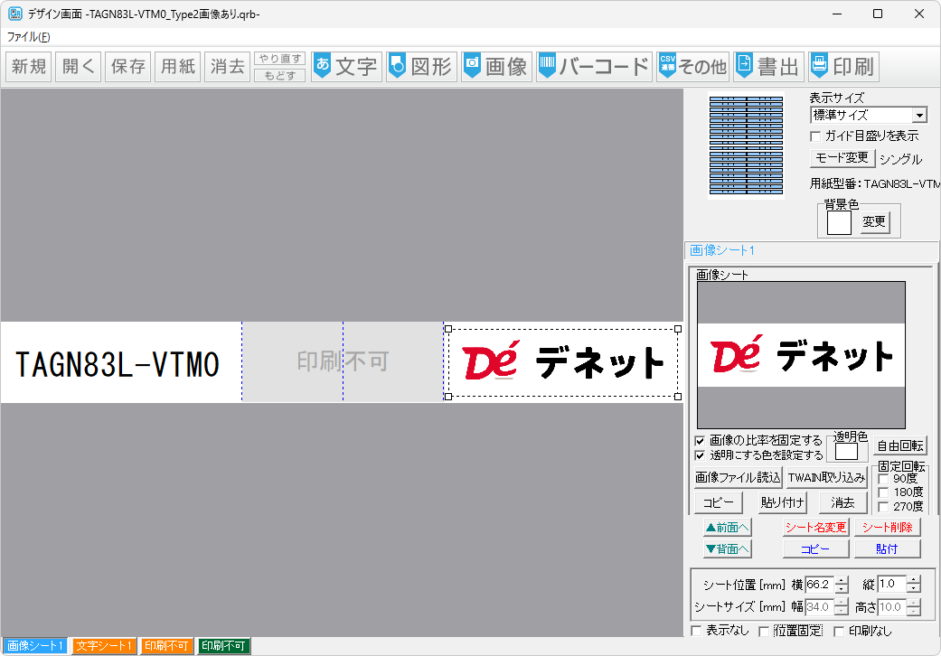Click the 印刷不可 area on canvas
This screenshot has height=656, width=941.
click(343, 361)
